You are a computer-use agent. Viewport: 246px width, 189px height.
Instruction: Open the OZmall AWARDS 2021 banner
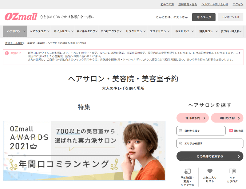click(84, 151)
